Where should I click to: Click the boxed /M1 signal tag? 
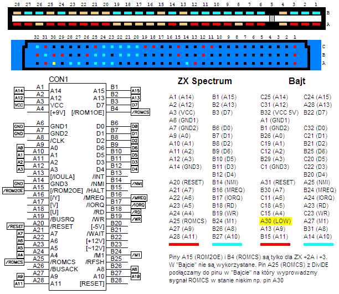click(x=136, y=255)
